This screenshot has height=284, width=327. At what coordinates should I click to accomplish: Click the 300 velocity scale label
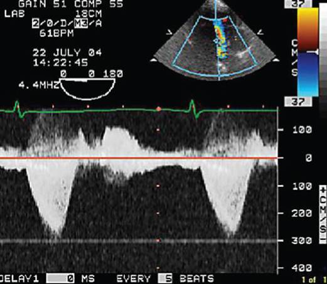click(302, 241)
